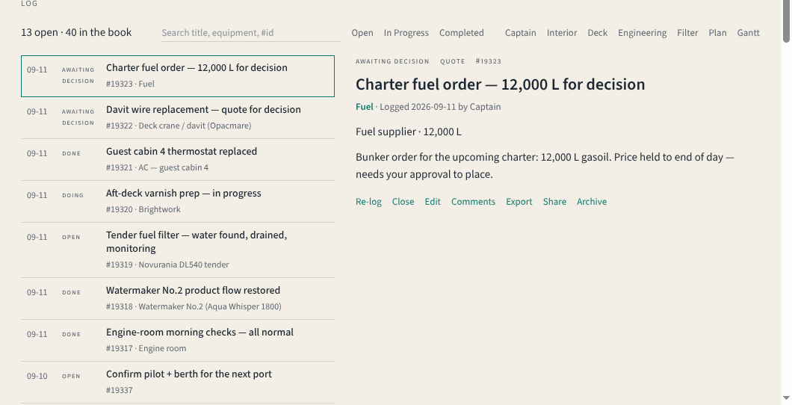Open the Gantt view

(x=748, y=33)
